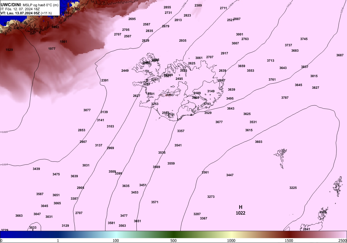Image resolution: width=347 pixels, height=243 pixels.
Task: Click the height value 3635
Action: click(126, 186)
